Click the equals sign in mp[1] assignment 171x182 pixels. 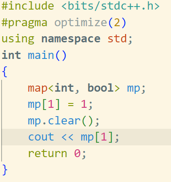click(x=71, y=104)
